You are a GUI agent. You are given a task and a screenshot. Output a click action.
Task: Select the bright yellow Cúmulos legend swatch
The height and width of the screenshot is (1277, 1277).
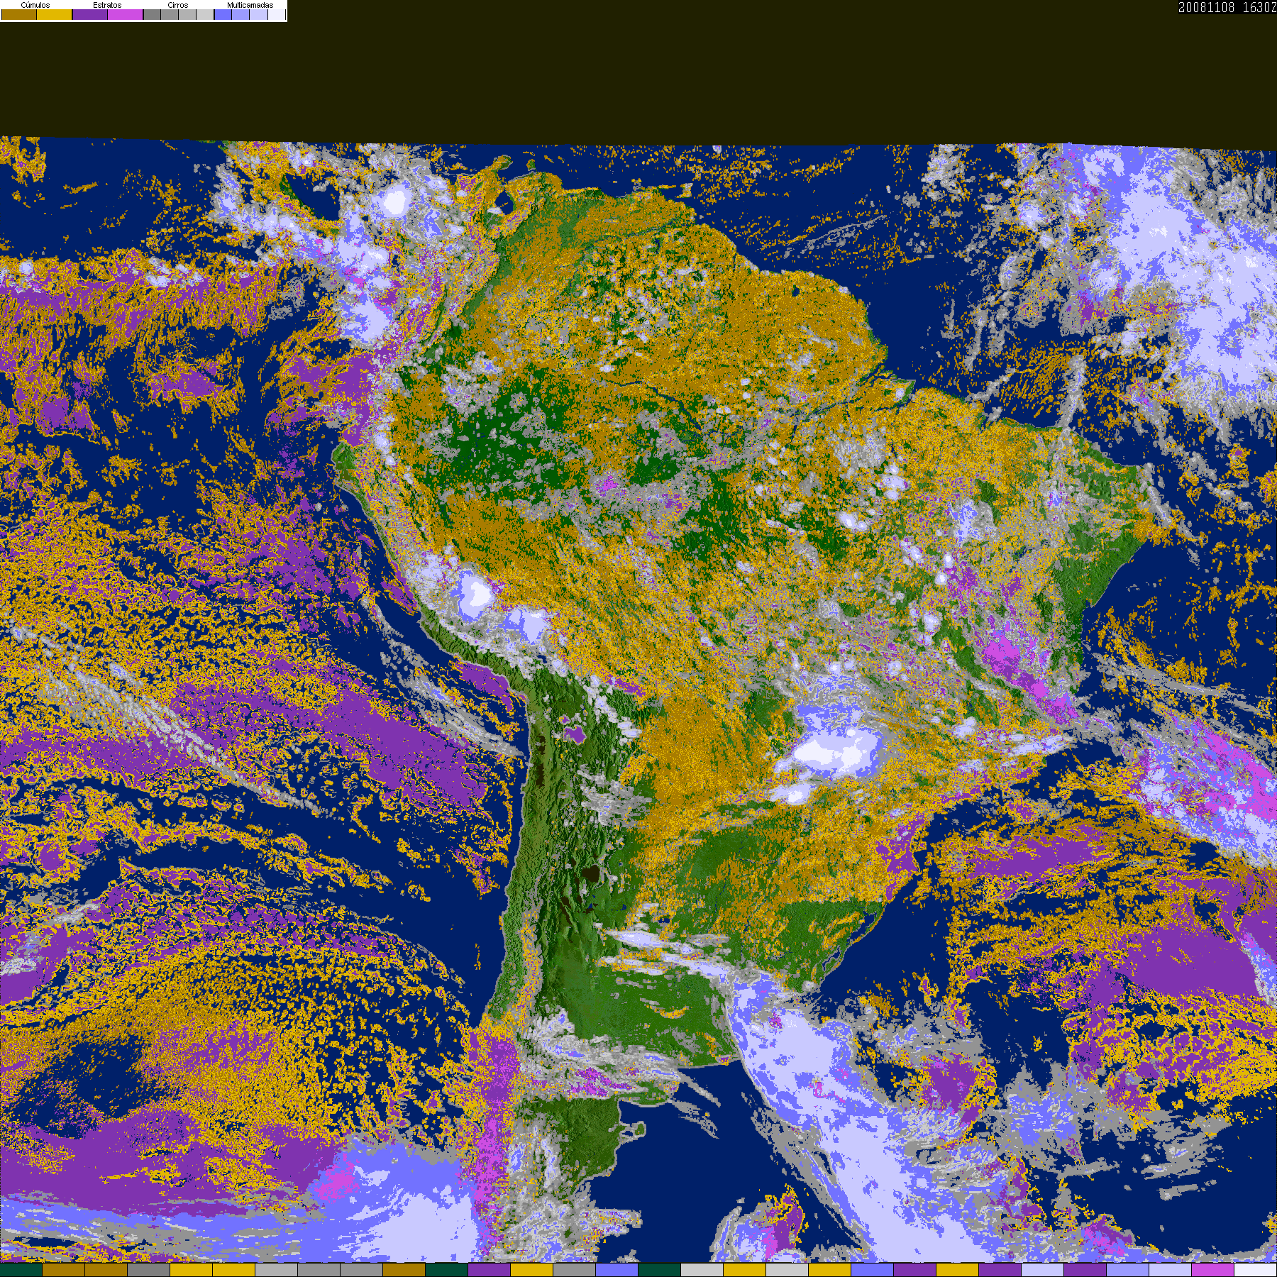pyautogui.click(x=55, y=14)
